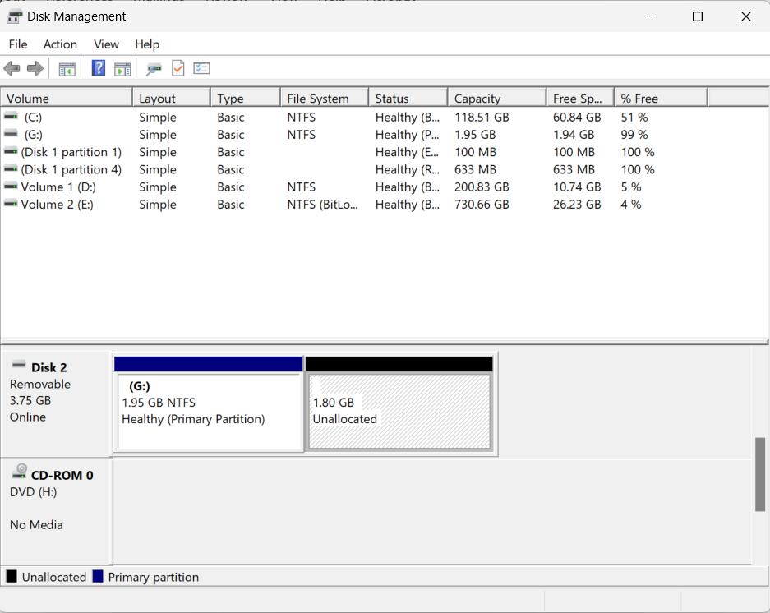
Task: Open Help via blue question mark icon
Action: [98, 68]
